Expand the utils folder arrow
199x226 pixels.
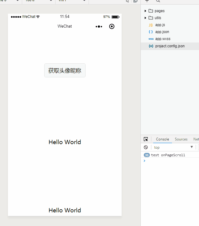point(145,18)
